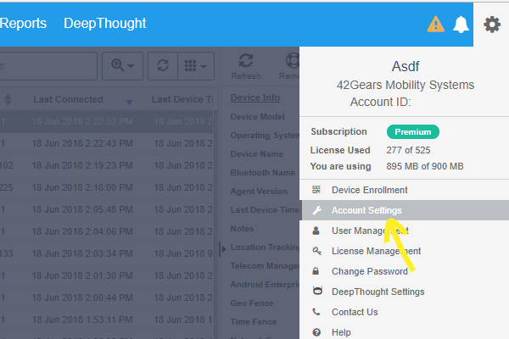This screenshot has width=509, height=339.
Task: Click the grid reload icon button
Action: [x=163, y=66]
